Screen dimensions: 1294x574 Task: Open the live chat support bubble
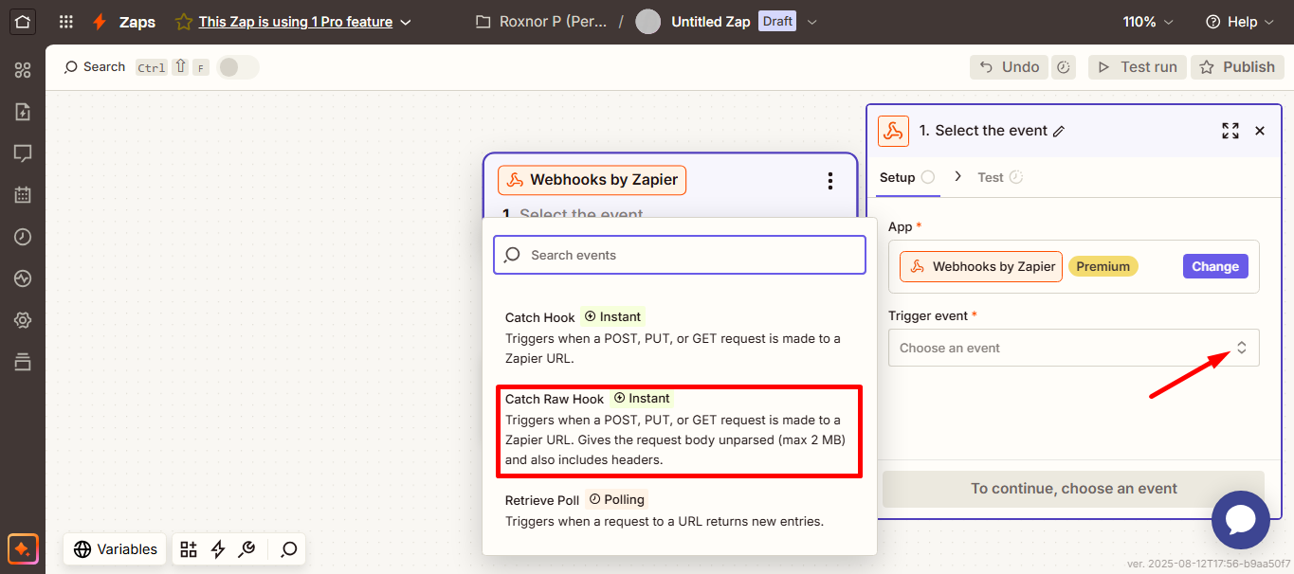click(1241, 520)
